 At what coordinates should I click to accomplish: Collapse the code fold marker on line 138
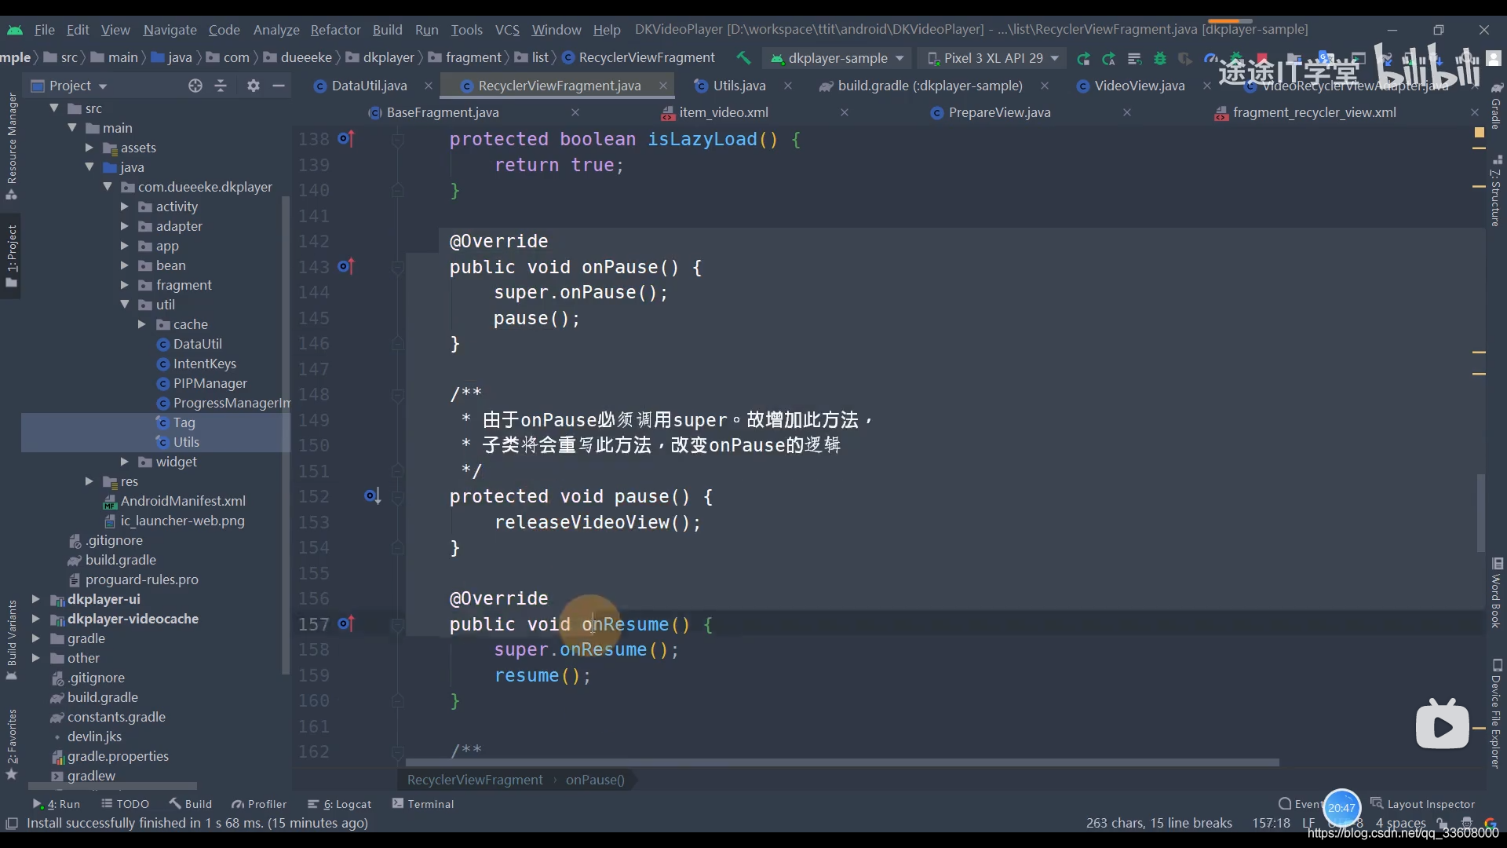tap(397, 140)
